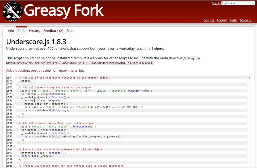This screenshot has width=257, height=168.
Task: Switch to the Stats tab
Action: pyautogui.click(x=70, y=31)
